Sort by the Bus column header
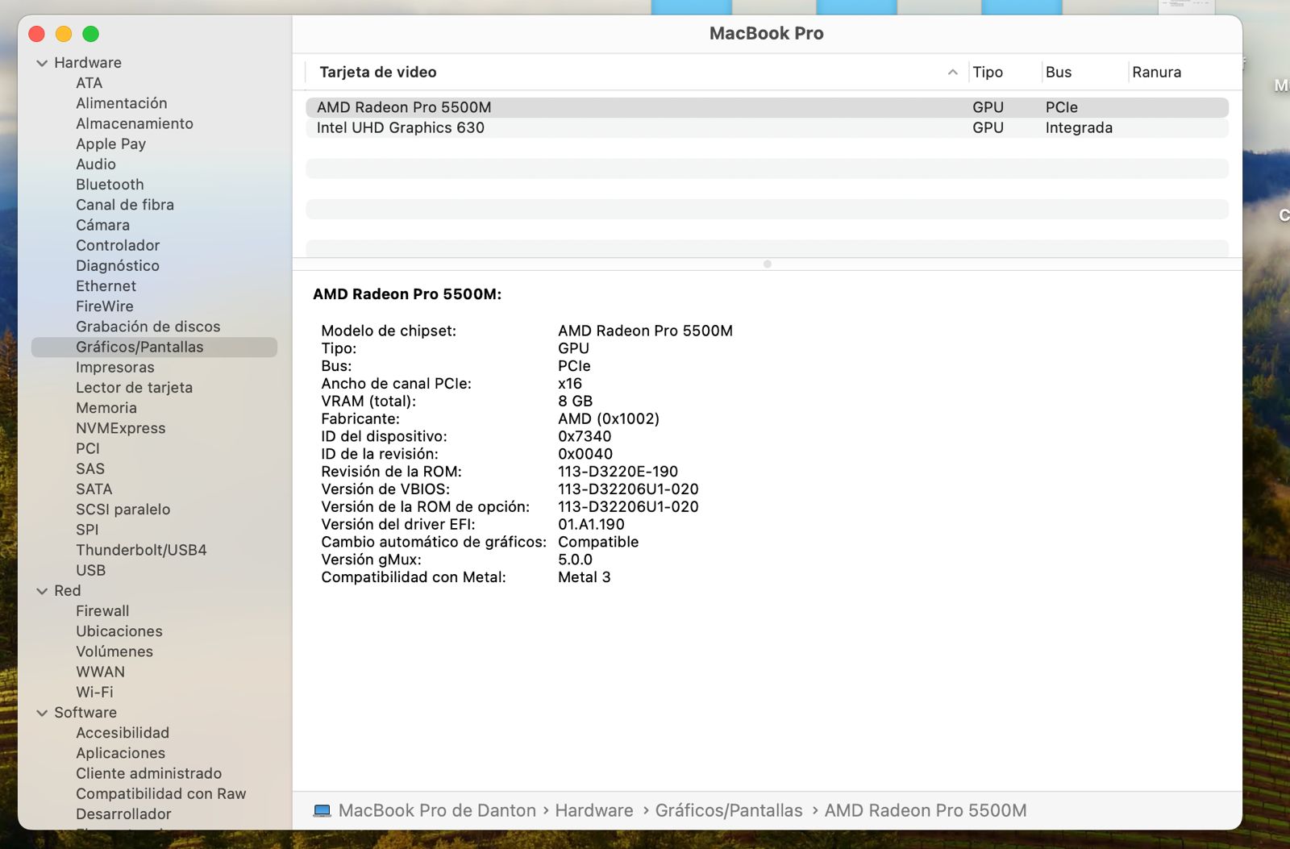Viewport: 1290px width, 849px height. (x=1058, y=73)
